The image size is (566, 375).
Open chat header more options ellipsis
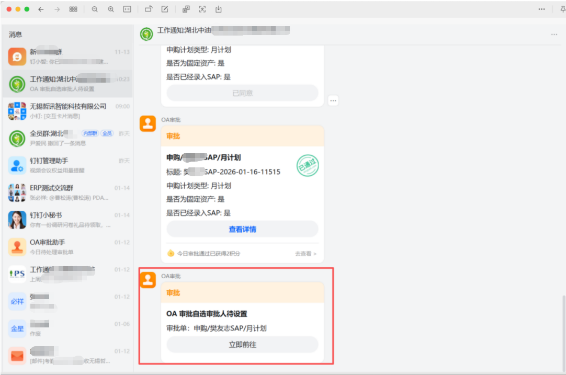tap(554, 35)
